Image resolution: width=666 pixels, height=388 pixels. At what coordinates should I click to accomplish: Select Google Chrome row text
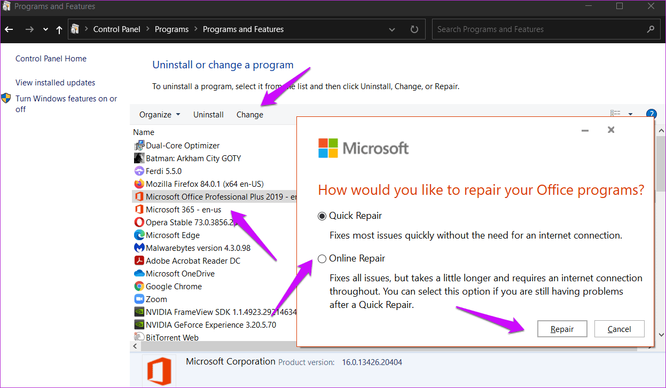[174, 286]
